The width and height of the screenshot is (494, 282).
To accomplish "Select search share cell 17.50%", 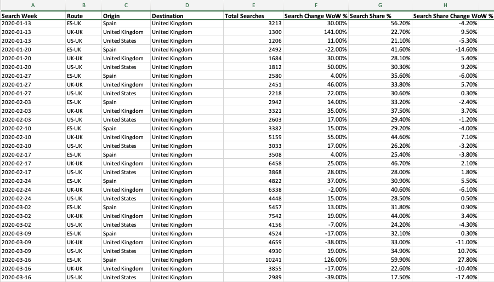I will (x=380, y=277).
